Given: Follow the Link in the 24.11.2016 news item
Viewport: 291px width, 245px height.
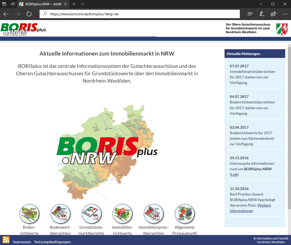Looking at the screenshot, I should (x=234, y=174).
